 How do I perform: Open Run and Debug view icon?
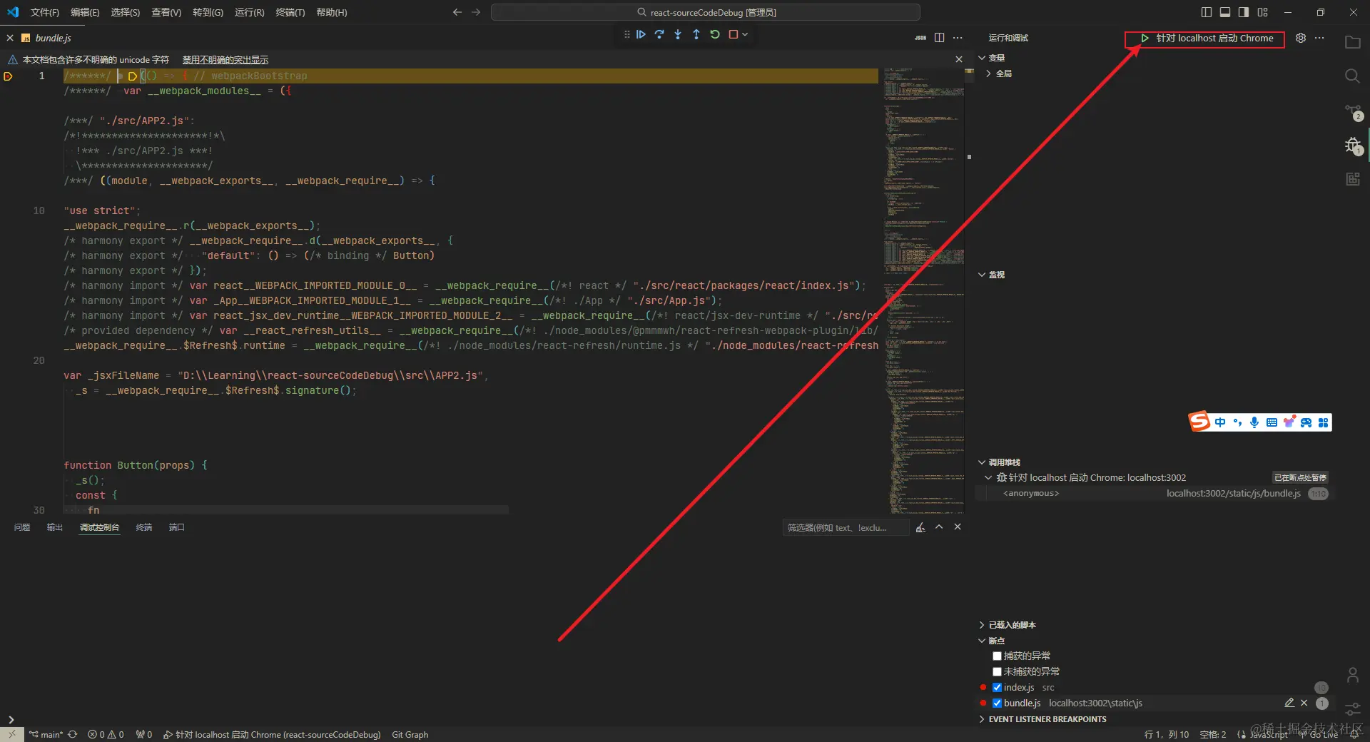click(x=1353, y=146)
